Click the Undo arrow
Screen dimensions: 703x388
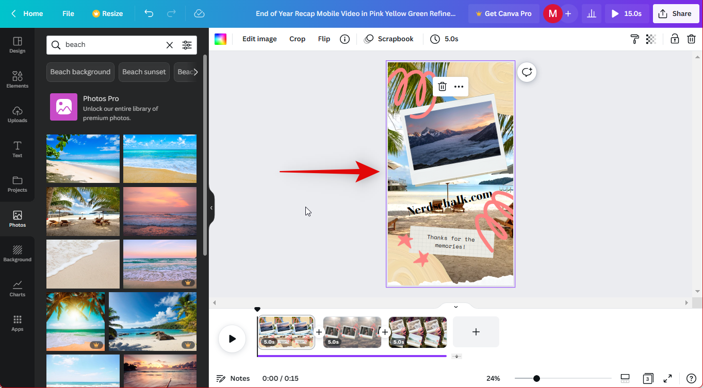[x=149, y=13]
